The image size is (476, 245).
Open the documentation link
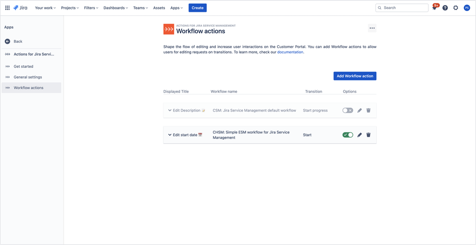[x=290, y=52]
